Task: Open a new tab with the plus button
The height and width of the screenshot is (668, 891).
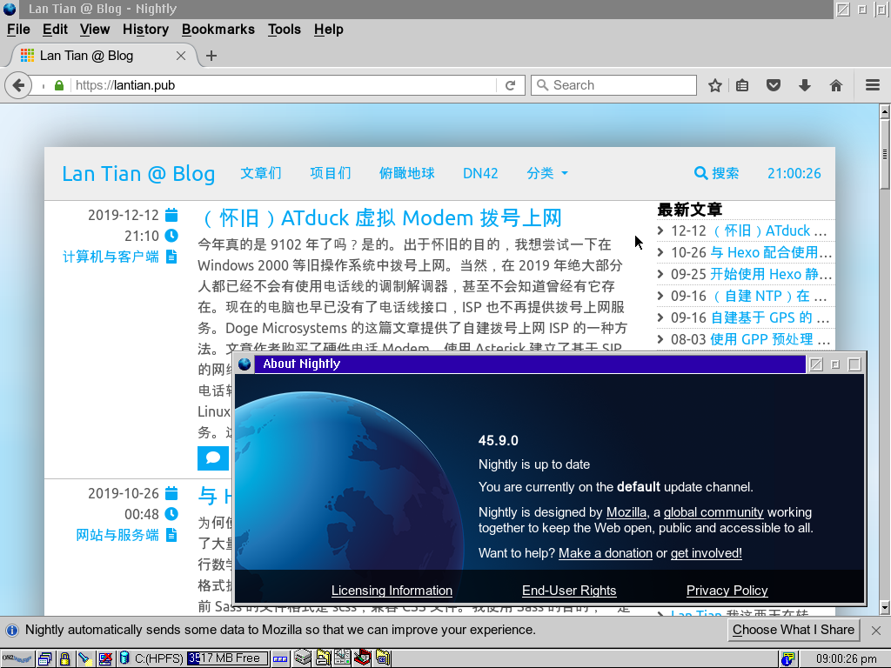Action: [x=211, y=56]
